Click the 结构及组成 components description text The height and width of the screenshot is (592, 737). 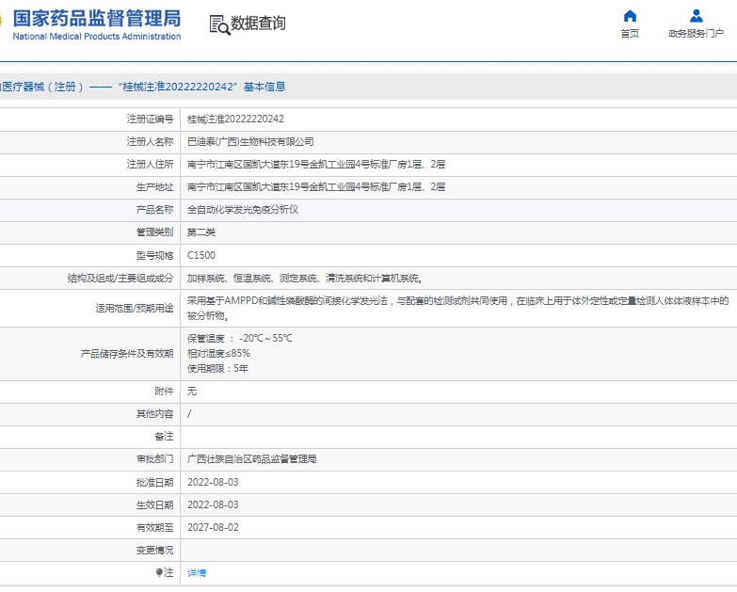[305, 279]
